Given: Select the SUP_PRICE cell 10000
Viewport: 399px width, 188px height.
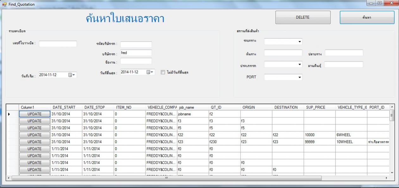Looking at the screenshot, I should tap(319, 135).
